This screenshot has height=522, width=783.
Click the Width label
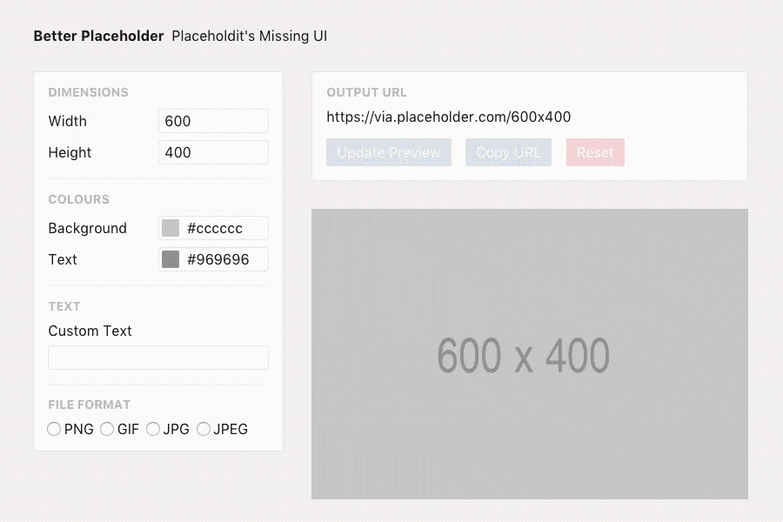68,121
